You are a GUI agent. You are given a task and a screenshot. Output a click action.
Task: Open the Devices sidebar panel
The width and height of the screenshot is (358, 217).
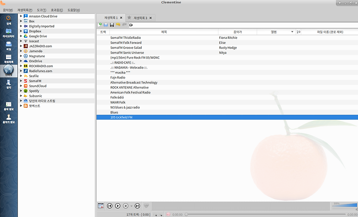coord(8,84)
